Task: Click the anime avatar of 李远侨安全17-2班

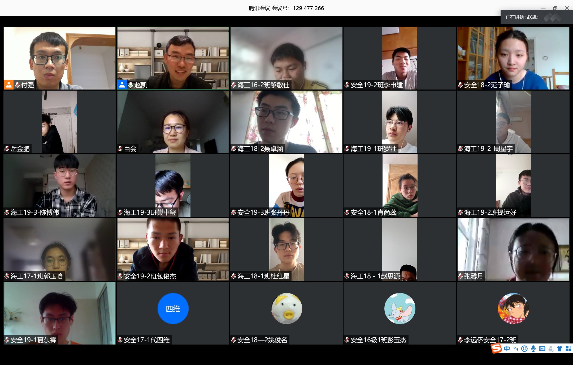Action: [513, 308]
